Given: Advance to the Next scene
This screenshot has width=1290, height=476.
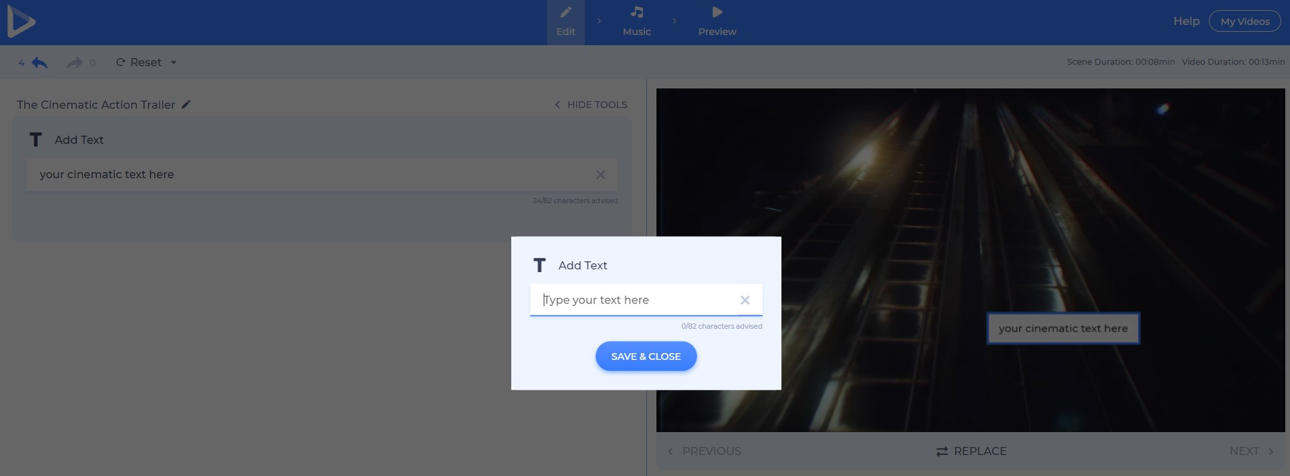Looking at the screenshot, I should coord(1252,451).
